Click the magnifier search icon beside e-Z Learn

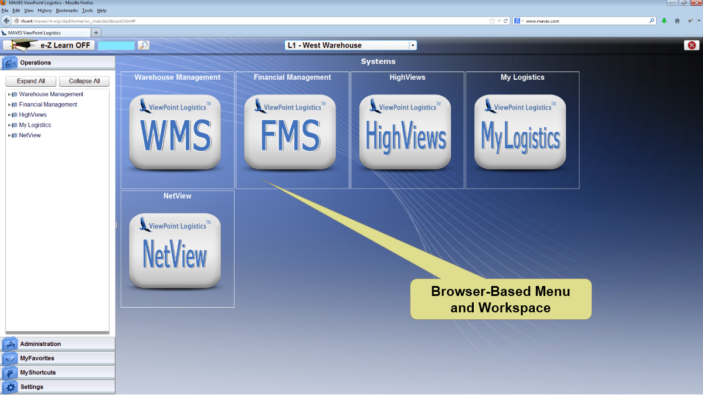click(144, 45)
